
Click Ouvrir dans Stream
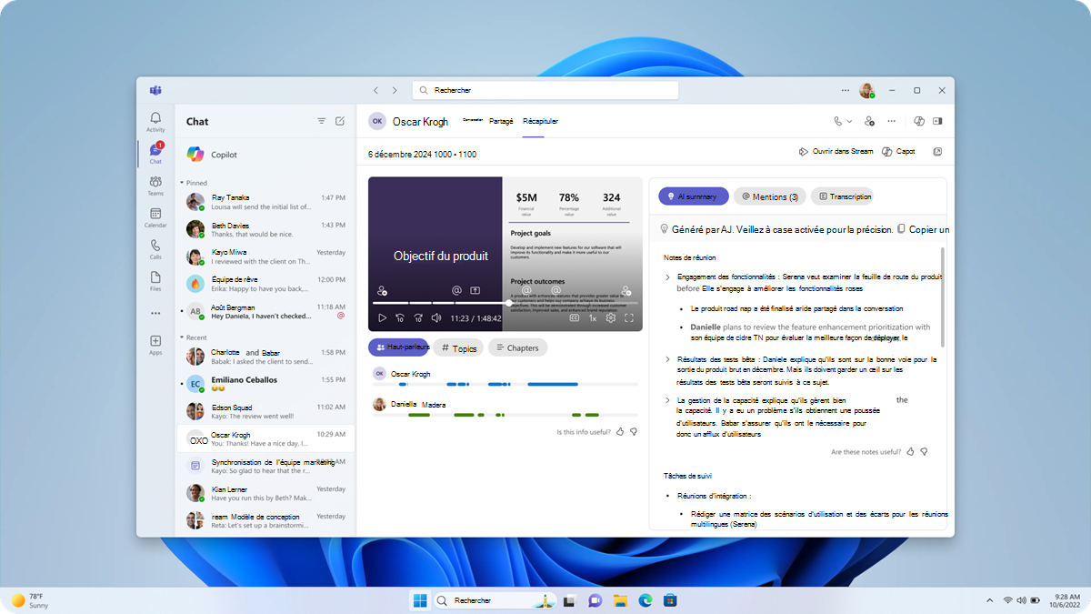click(836, 152)
